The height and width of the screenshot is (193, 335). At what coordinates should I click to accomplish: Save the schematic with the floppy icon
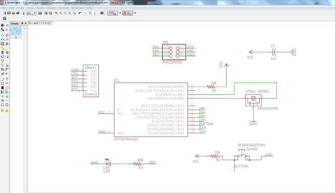point(9,13)
